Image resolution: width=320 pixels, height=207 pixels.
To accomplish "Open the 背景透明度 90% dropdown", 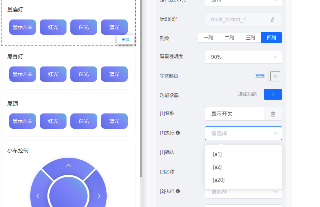I will click(244, 57).
